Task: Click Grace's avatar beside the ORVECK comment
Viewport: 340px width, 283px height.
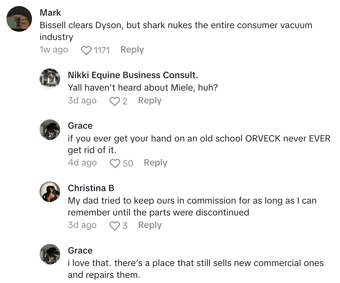Action: [x=50, y=130]
